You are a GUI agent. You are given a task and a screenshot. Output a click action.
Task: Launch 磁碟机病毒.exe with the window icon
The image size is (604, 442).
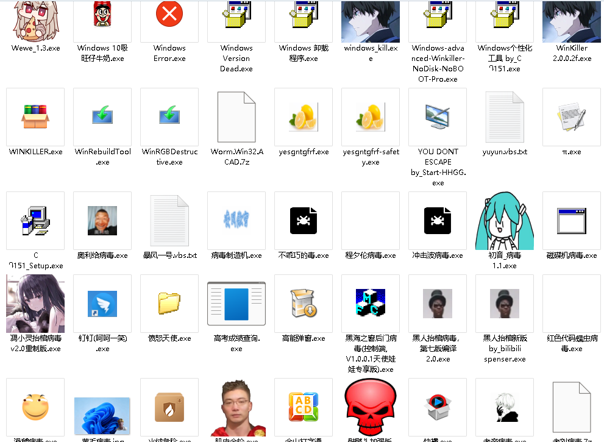tap(571, 221)
